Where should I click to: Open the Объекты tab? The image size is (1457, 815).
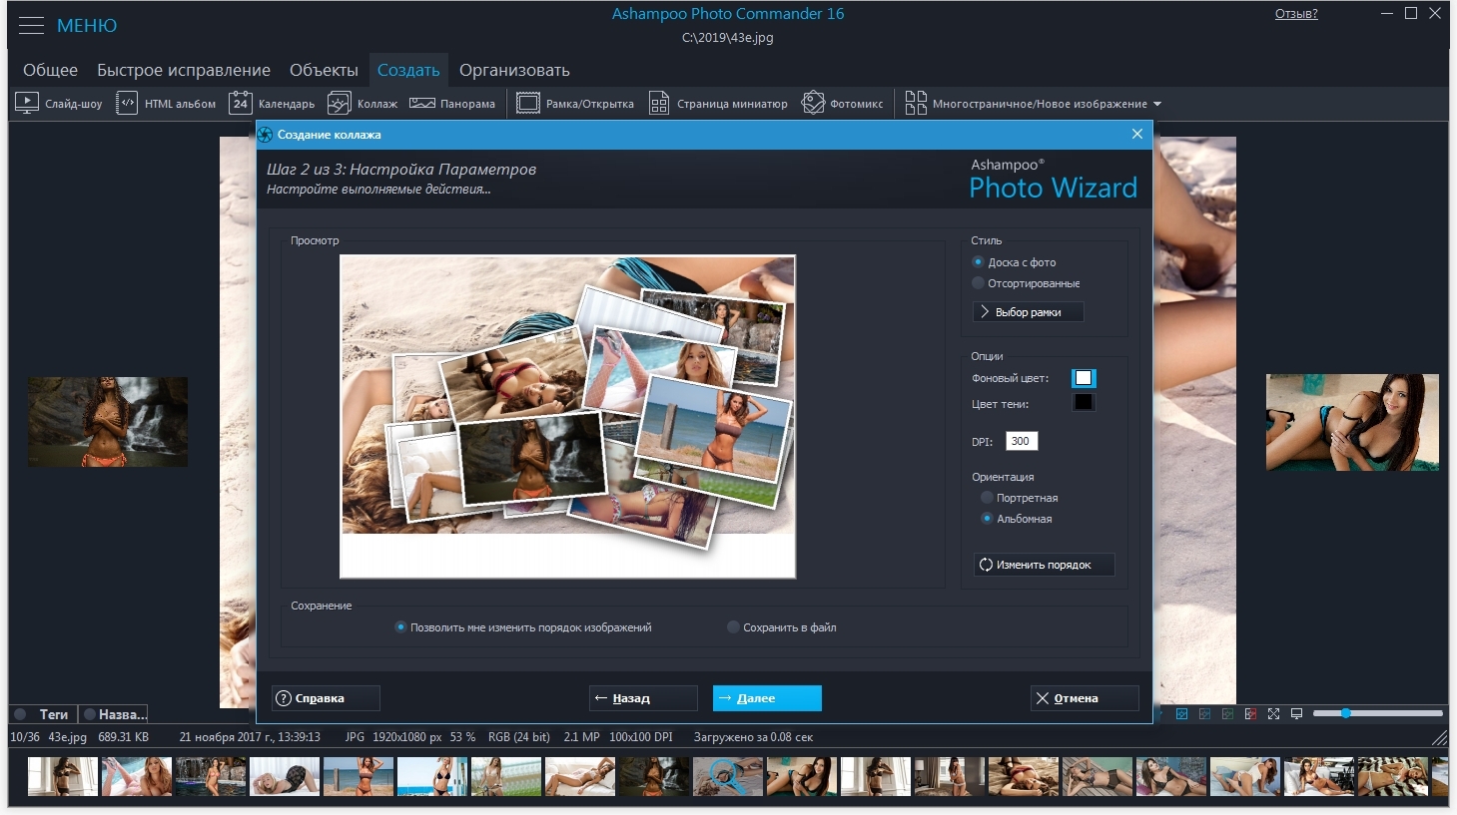[x=324, y=70]
